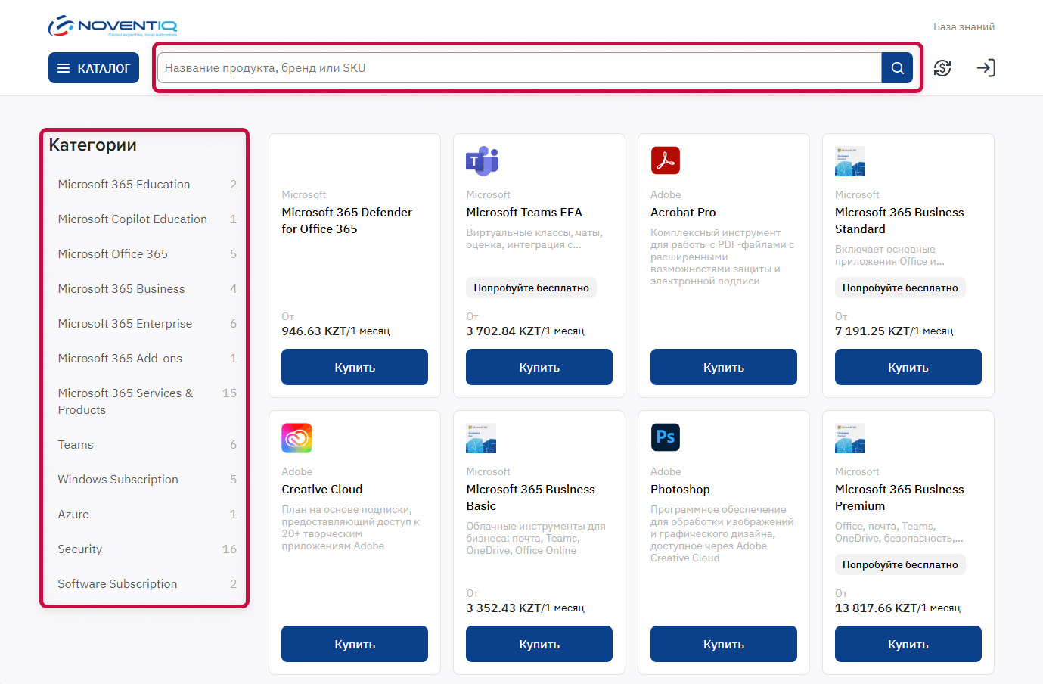
Task: Click Попробуйте бесплатно on Microsoft Teams EEA
Action: pyautogui.click(x=531, y=288)
